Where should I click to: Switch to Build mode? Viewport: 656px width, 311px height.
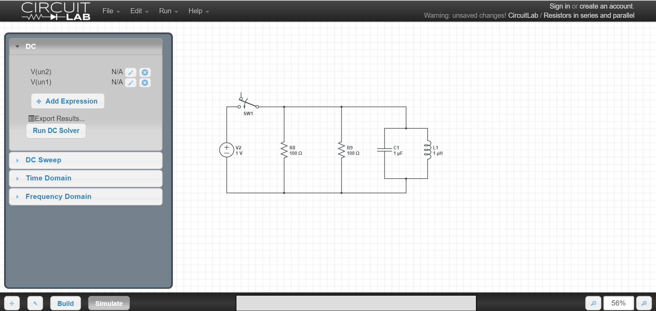[x=66, y=303]
